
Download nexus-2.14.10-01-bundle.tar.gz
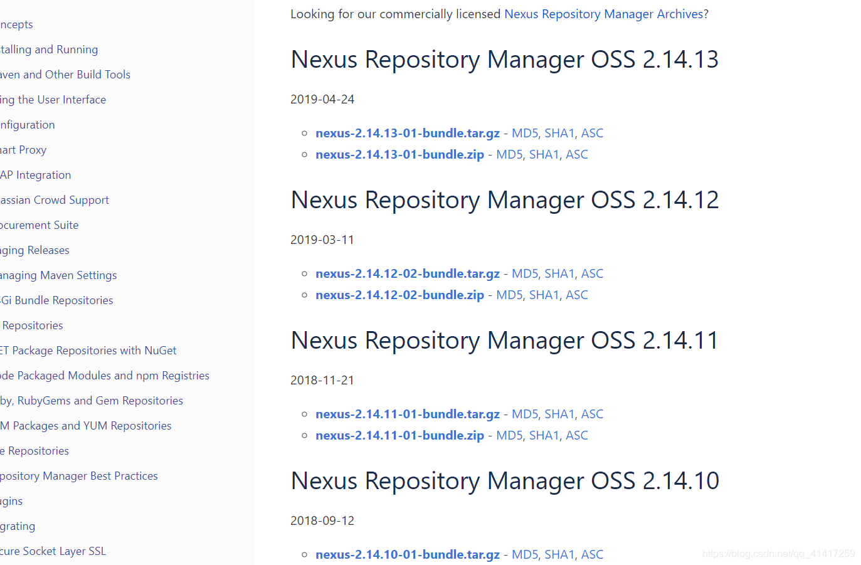(408, 554)
